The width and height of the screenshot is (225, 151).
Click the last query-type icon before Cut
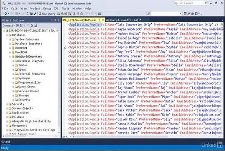tap(70, 14)
